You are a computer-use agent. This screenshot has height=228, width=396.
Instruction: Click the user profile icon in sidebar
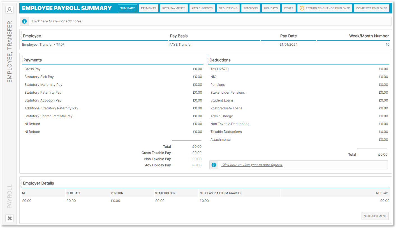tap(10, 10)
